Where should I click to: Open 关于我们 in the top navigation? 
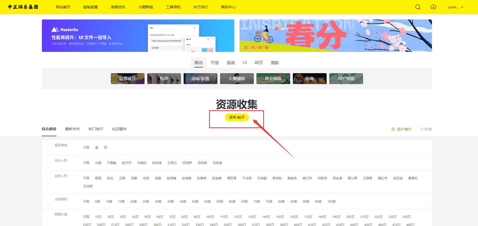point(201,7)
